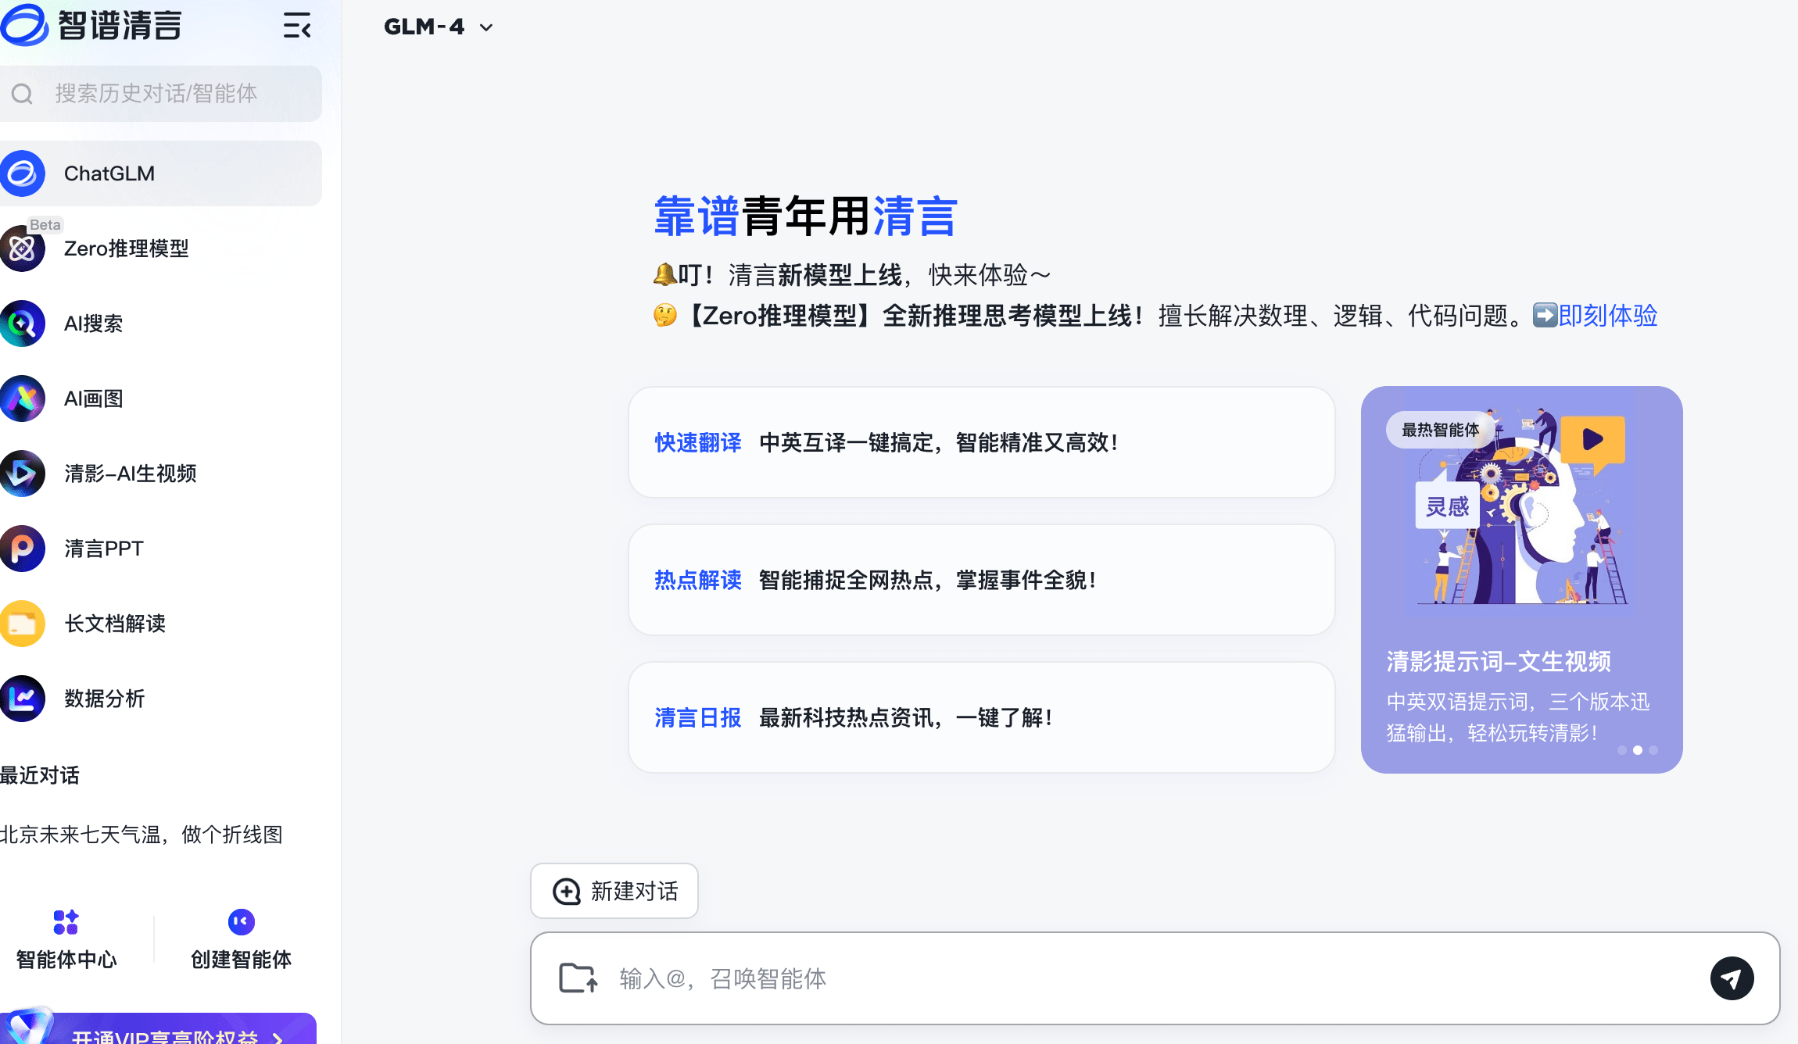Click the 智谱清言 logo icon

point(24,25)
